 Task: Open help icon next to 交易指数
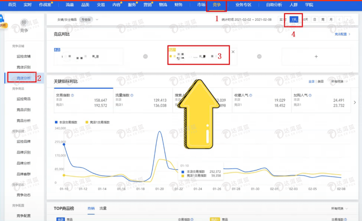[72, 95]
